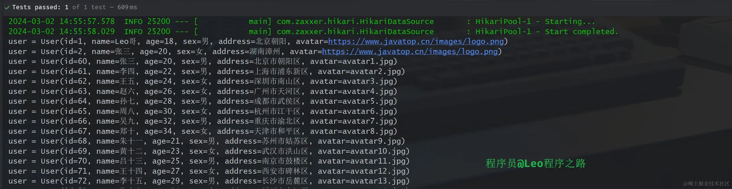Click the output row for User id=64 孙七
732x189 pixels.
click(x=203, y=101)
